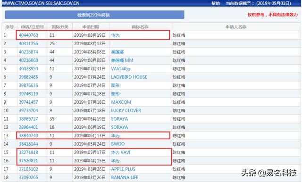The height and width of the screenshot is (182, 302).
Task: Open application number 39876636 图形 row
Action: (28, 85)
